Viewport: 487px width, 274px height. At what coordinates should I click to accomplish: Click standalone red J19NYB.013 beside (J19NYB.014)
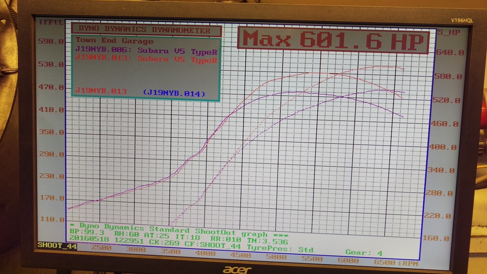point(101,91)
